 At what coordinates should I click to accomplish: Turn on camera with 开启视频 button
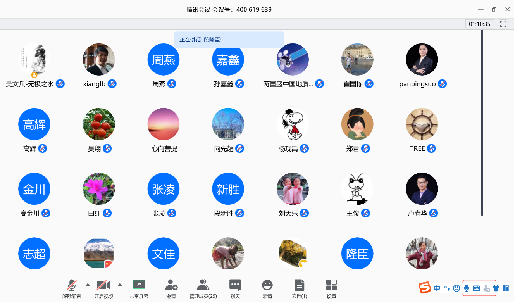point(103,285)
